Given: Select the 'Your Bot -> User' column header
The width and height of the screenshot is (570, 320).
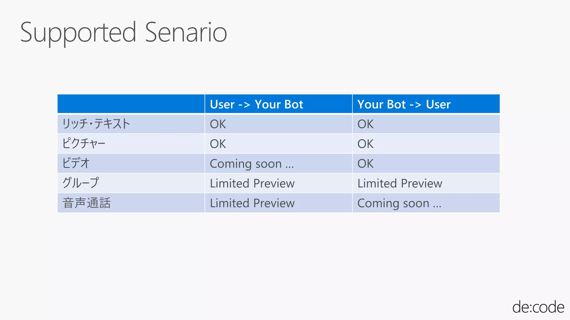Looking at the screenshot, I should 404,104.
